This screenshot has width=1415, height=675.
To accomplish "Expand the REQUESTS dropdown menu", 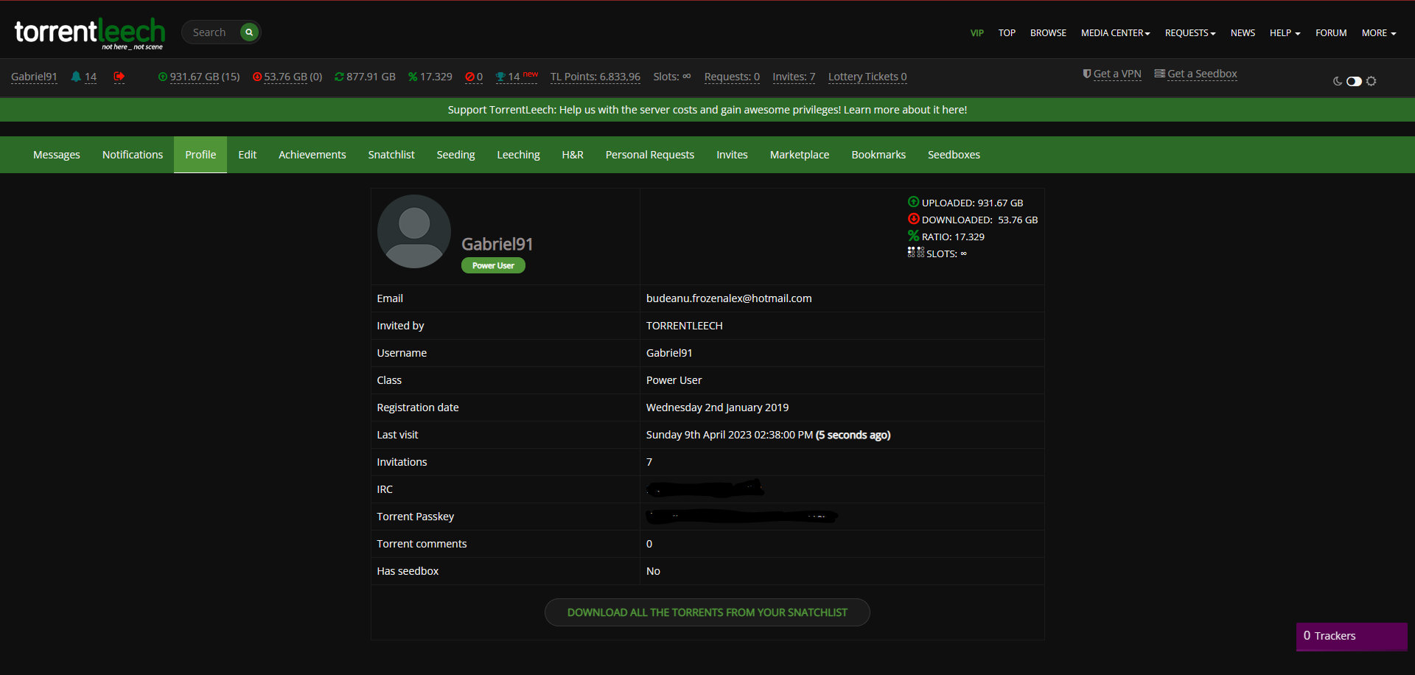I will (1190, 33).
